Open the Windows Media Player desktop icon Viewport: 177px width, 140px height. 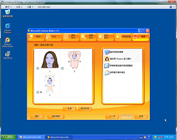pos(7,42)
